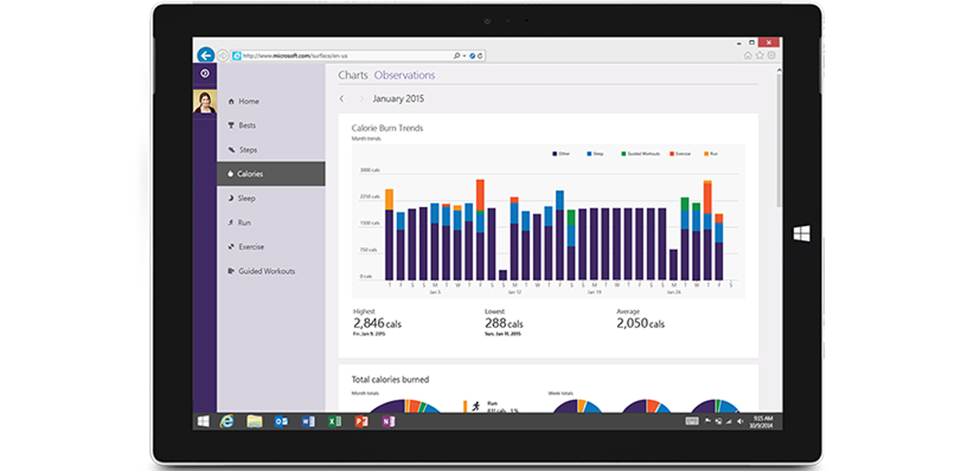Open the browser search dropdown arrow
Screen dimensions: 974x471
[463, 55]
